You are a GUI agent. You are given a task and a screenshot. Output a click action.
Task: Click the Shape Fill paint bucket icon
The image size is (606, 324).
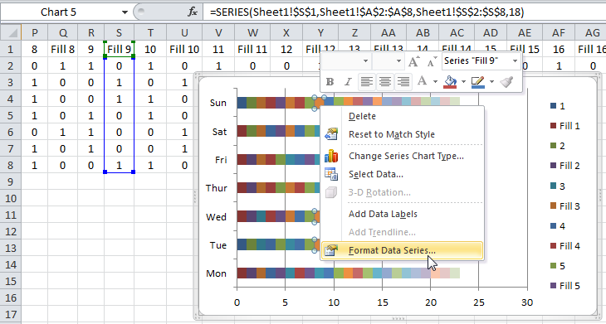(x=450, y=81)
